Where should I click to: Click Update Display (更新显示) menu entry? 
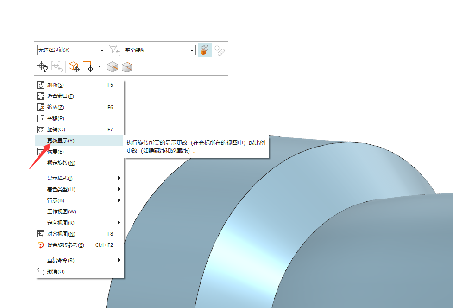click(61, 141)
